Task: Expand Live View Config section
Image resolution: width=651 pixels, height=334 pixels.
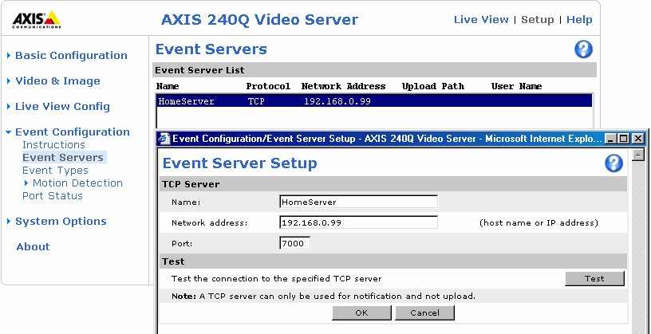Action: 61,107
